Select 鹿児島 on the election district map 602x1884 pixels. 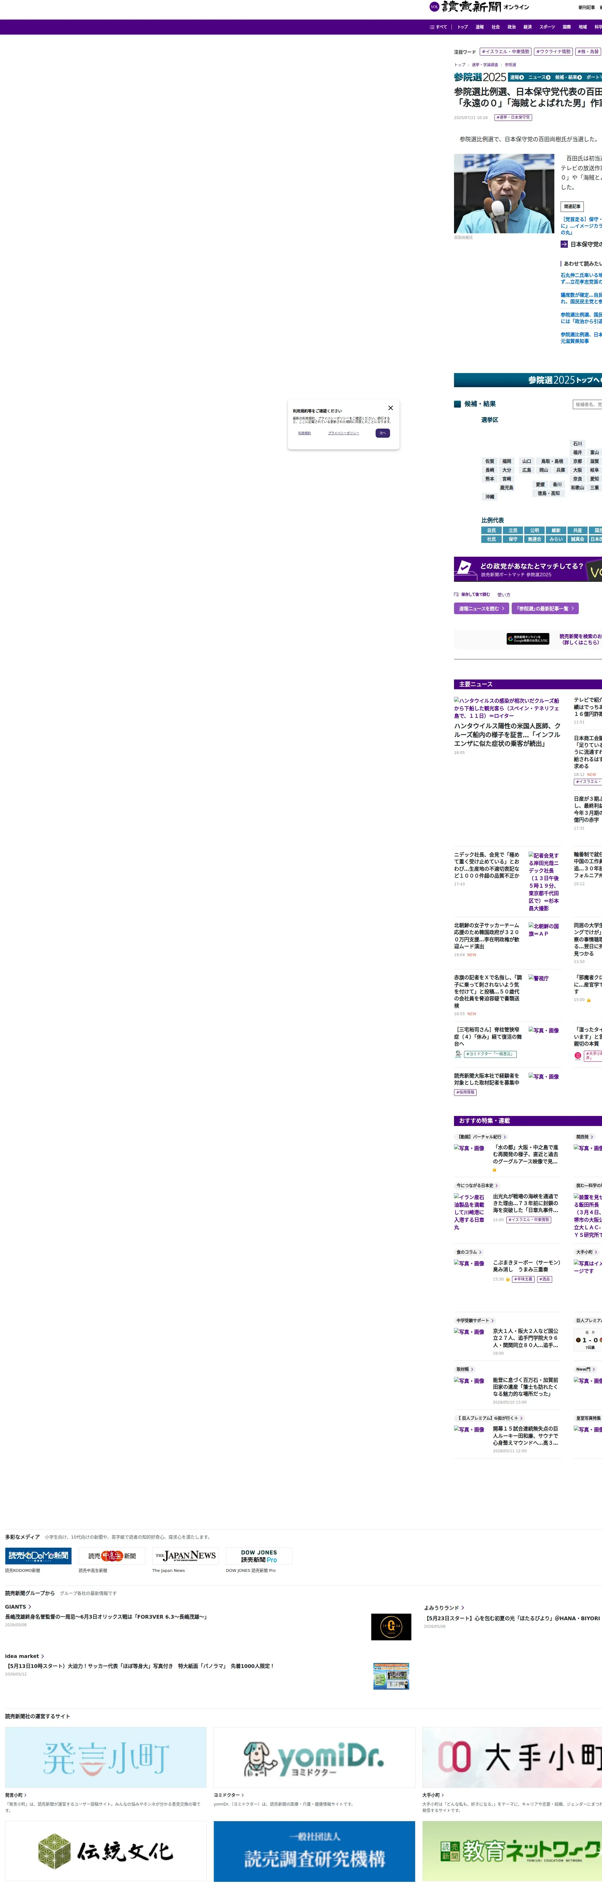[506, 488]
